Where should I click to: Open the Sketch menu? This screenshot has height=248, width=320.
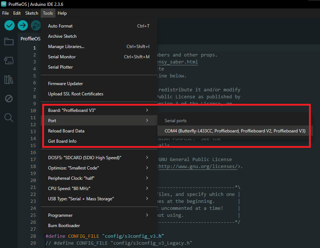pos(32,13)
